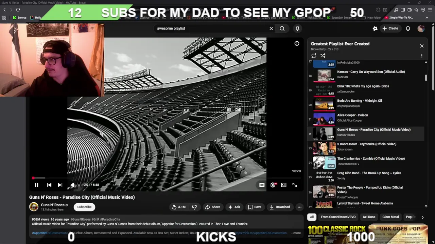This screenshot has width=435, height=244.
Task: Select the 'Axl Rose' chip
Action: (369, 217)
